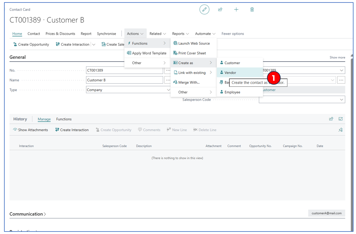
Task: Click the plus icon to create new
Action: click(236, 10)
